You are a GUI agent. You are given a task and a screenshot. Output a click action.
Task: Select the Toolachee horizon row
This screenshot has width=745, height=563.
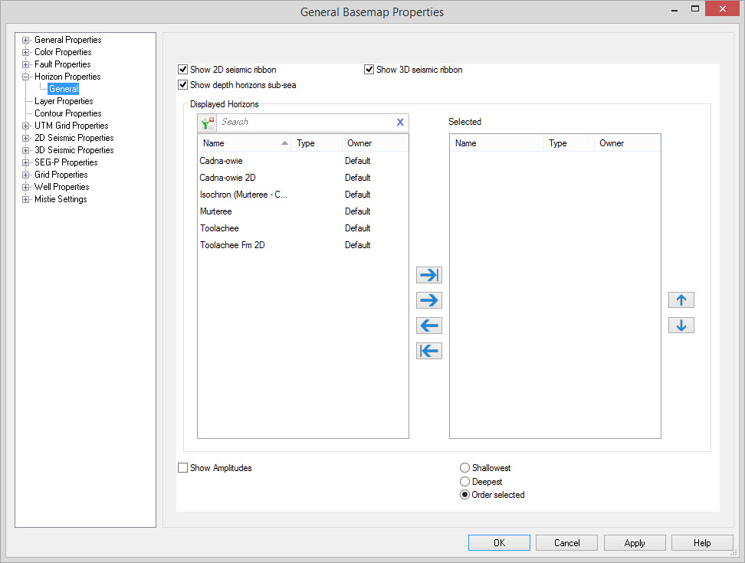[x=219, y=228]
